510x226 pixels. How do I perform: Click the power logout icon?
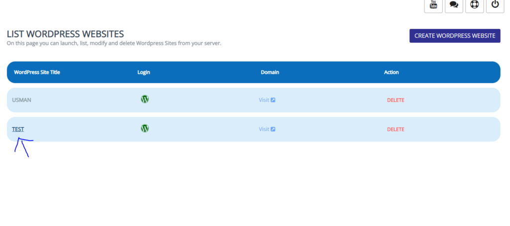tap(495, 5)
